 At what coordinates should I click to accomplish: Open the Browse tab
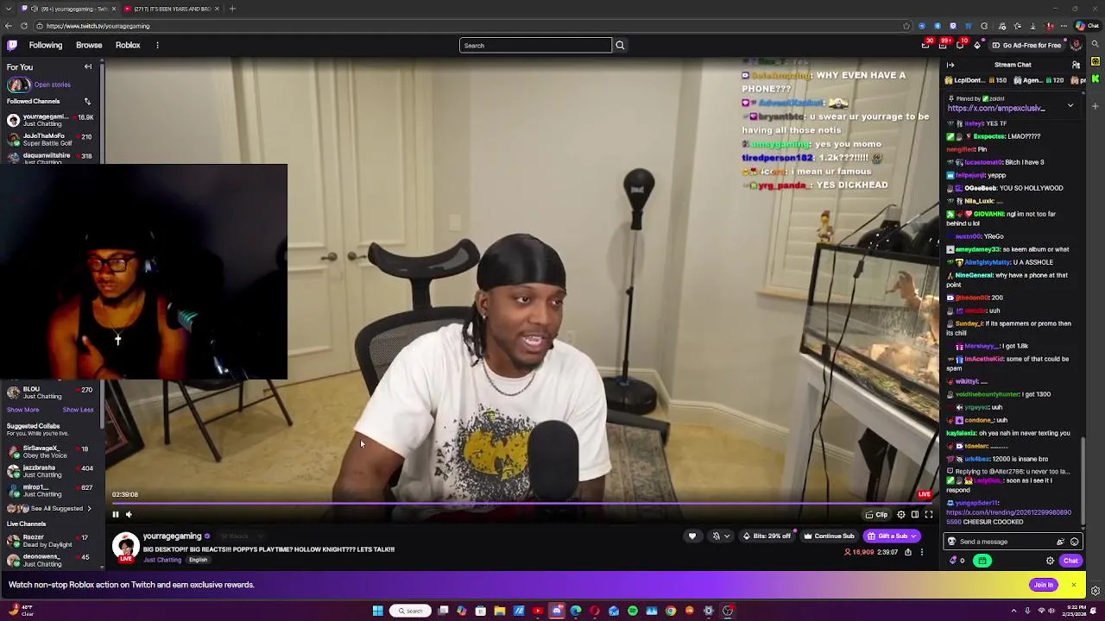89,45
